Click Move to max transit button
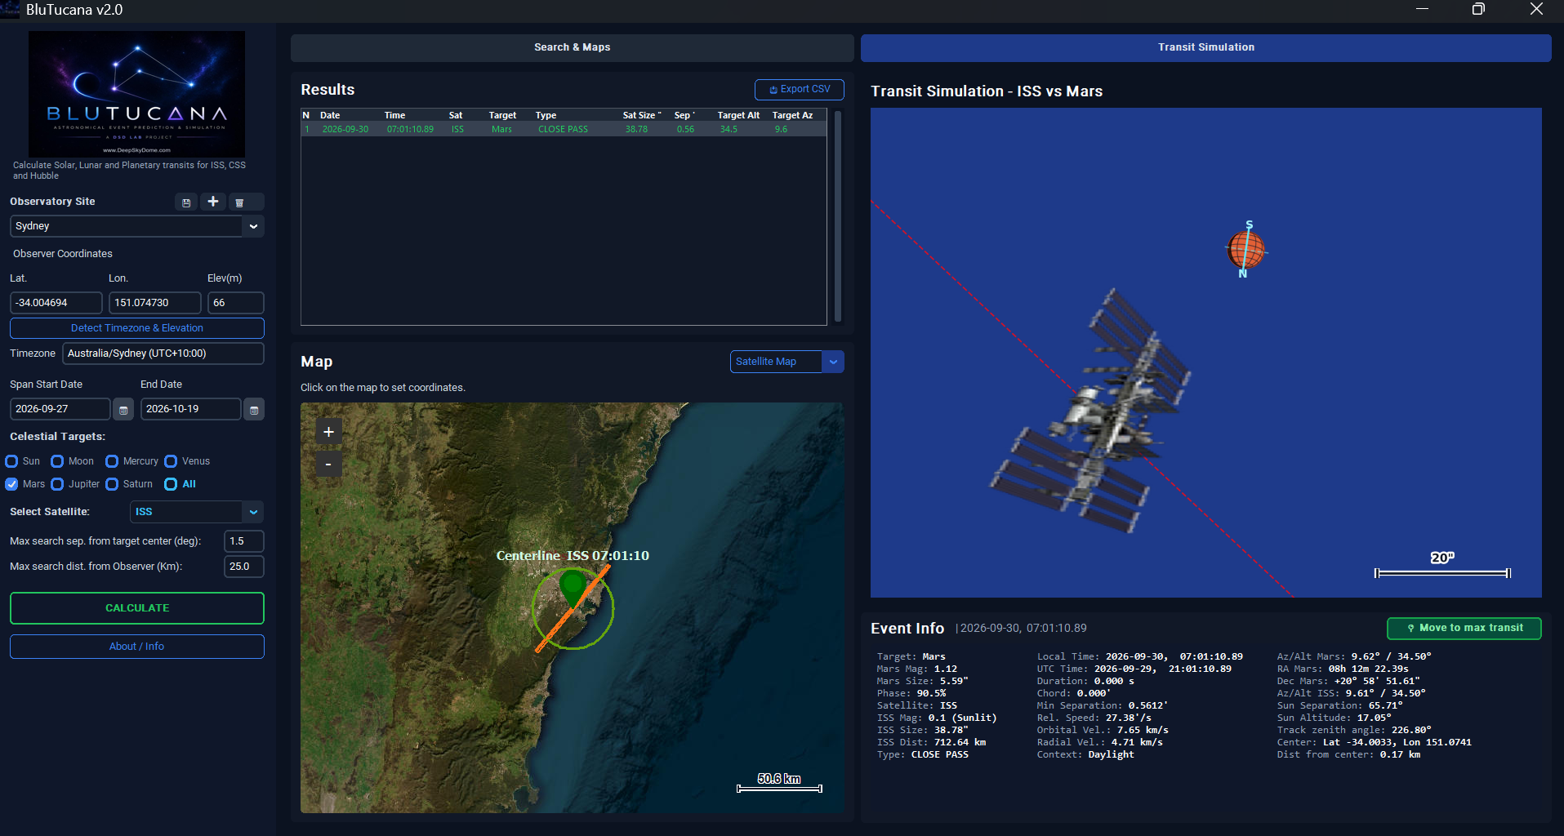The image size is (1564, 836). click(x=1464, y=629)
